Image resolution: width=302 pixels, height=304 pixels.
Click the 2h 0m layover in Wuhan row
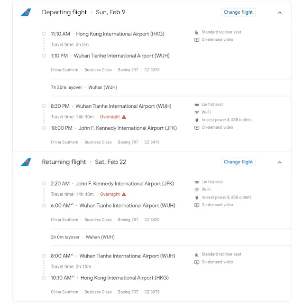pyautogui.click(x=82, y=237)
